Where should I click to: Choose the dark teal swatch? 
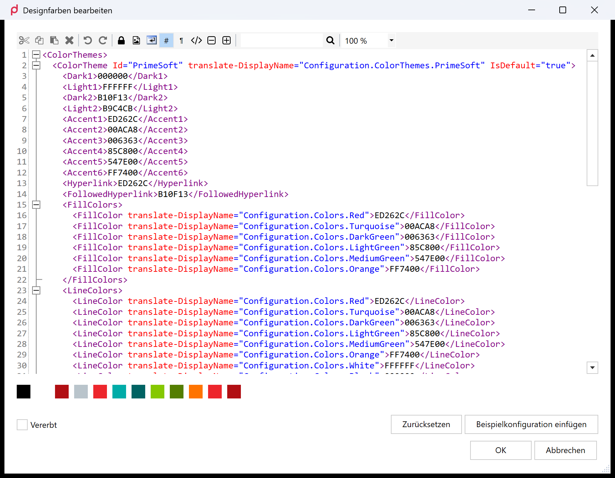[138, 392]
